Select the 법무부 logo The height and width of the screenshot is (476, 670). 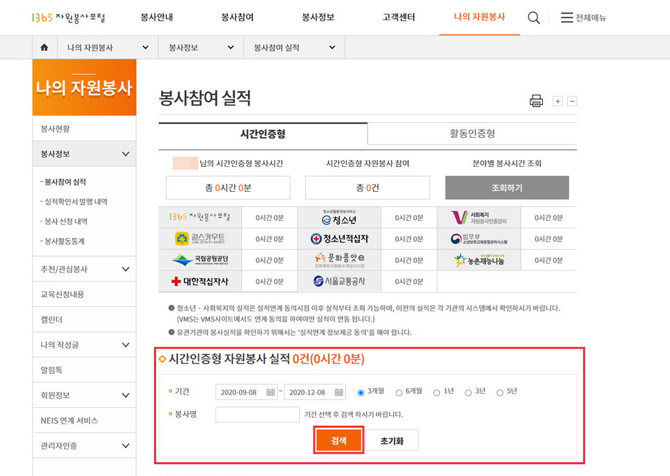pyautogui.click(x=479, y=239)
